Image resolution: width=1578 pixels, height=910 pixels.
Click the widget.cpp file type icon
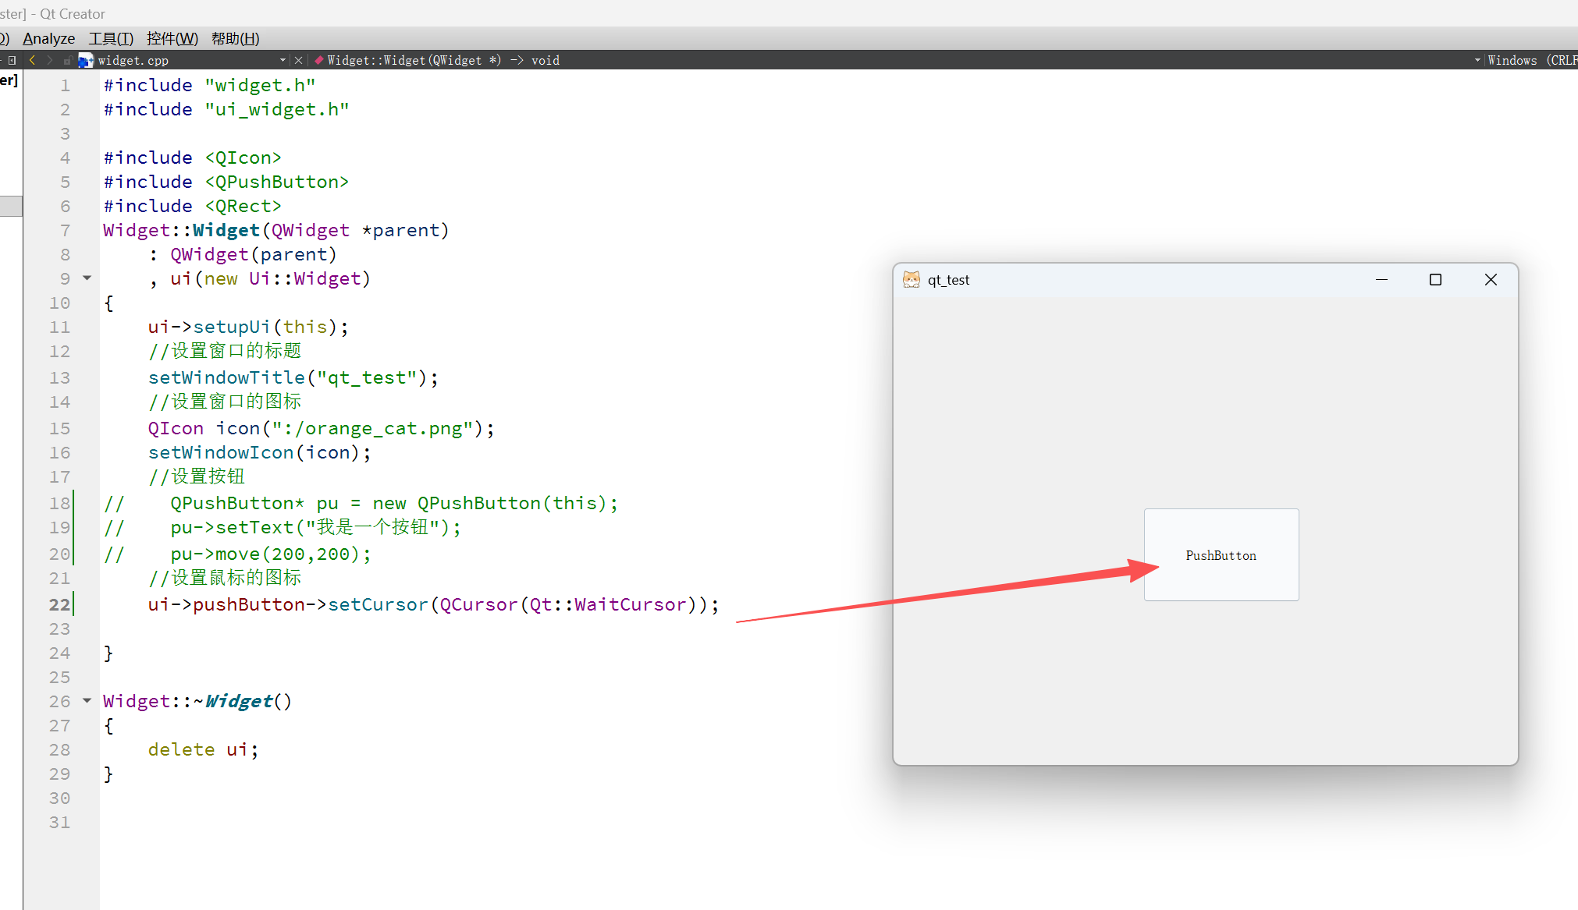click(x=86, y=60)
